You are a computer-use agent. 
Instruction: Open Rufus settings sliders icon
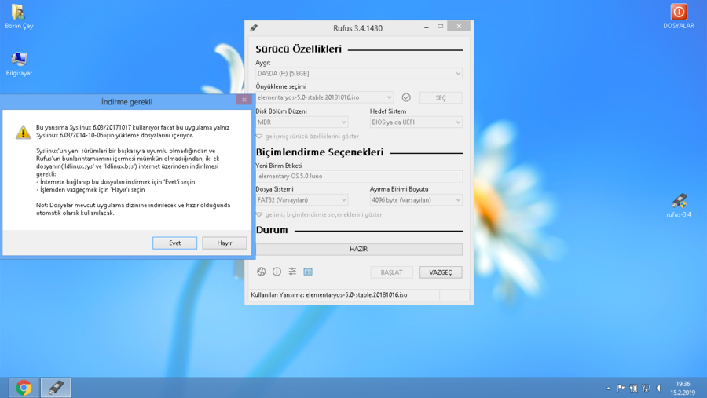click(292, 272)
